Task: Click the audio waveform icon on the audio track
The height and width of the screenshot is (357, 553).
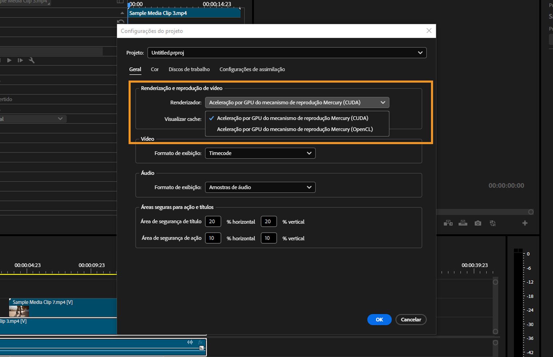Action: click(x=190, y=342)
